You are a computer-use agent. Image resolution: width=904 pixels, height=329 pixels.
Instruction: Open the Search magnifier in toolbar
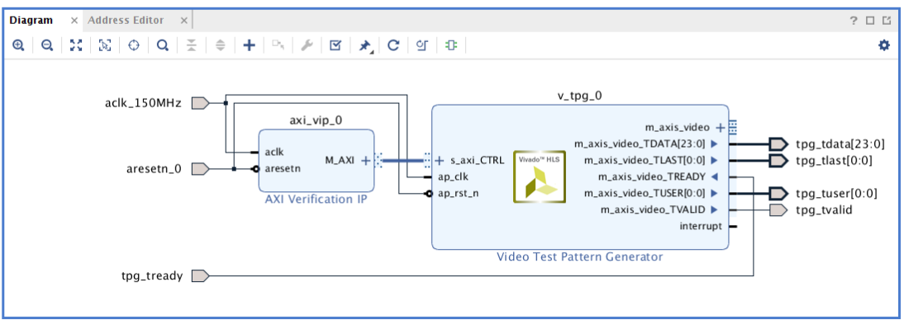[x=163, y=45]
